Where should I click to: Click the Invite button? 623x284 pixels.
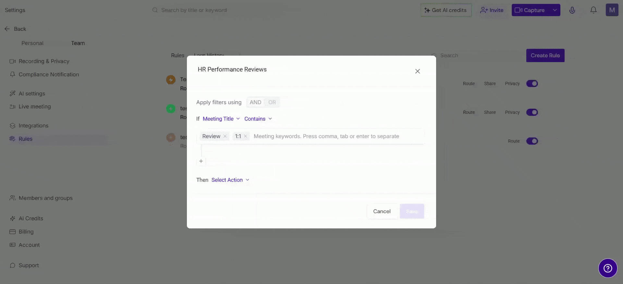coord(492,10)
